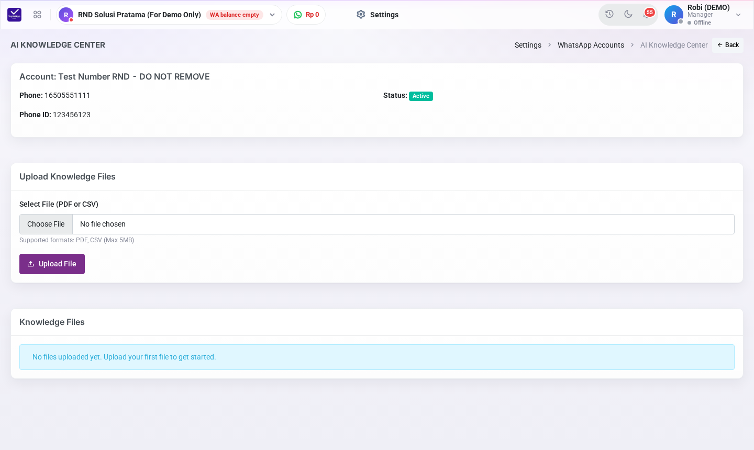Click the Back button

728,45
